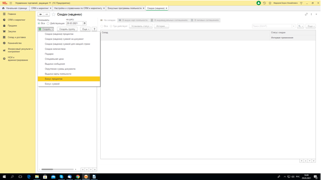Select the Все radio under Показывать

tap(39, 24)
